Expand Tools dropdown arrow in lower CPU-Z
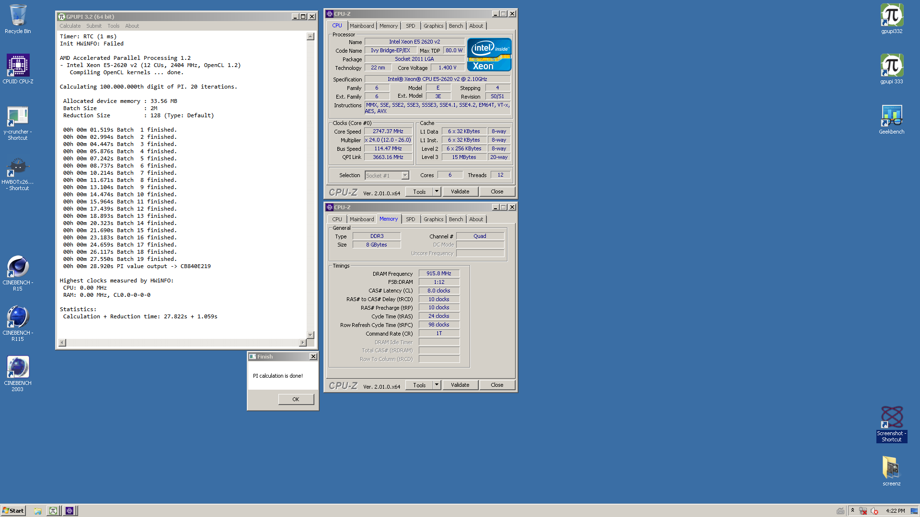The height and width of the screenshot is (517, 920). tap(437, 385)
